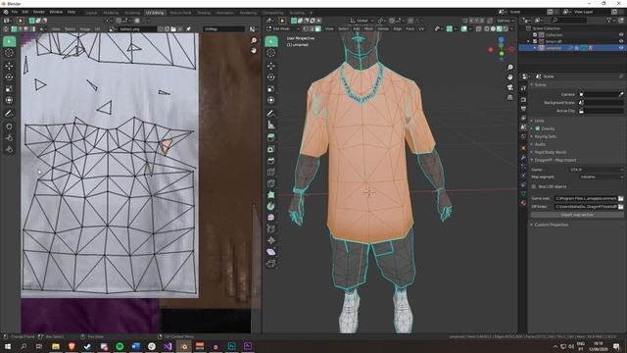Open the Edit Mode dropdown
The height and width of the screenshot is (353, 627).
(283, 28)
